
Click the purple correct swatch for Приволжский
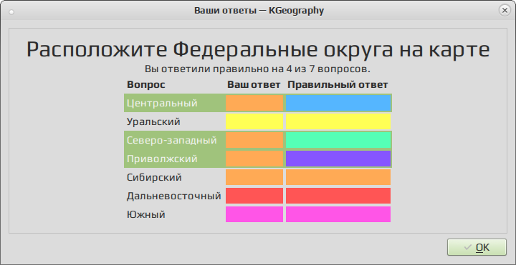tap(338, 159)
